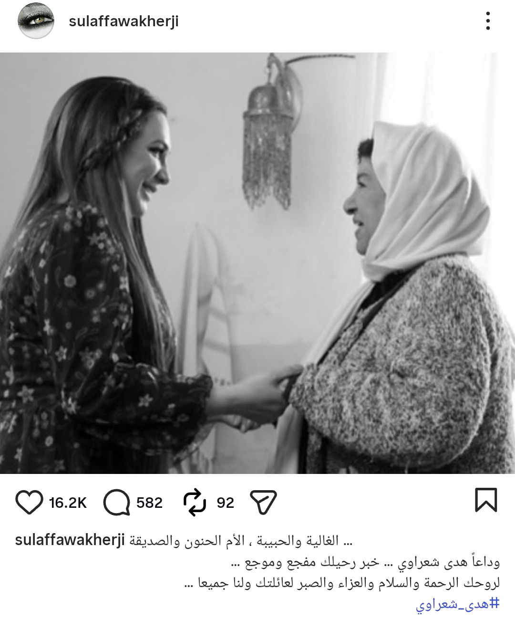
Task: Open comments via the speech bubble icon
Action: coord(116,503)
